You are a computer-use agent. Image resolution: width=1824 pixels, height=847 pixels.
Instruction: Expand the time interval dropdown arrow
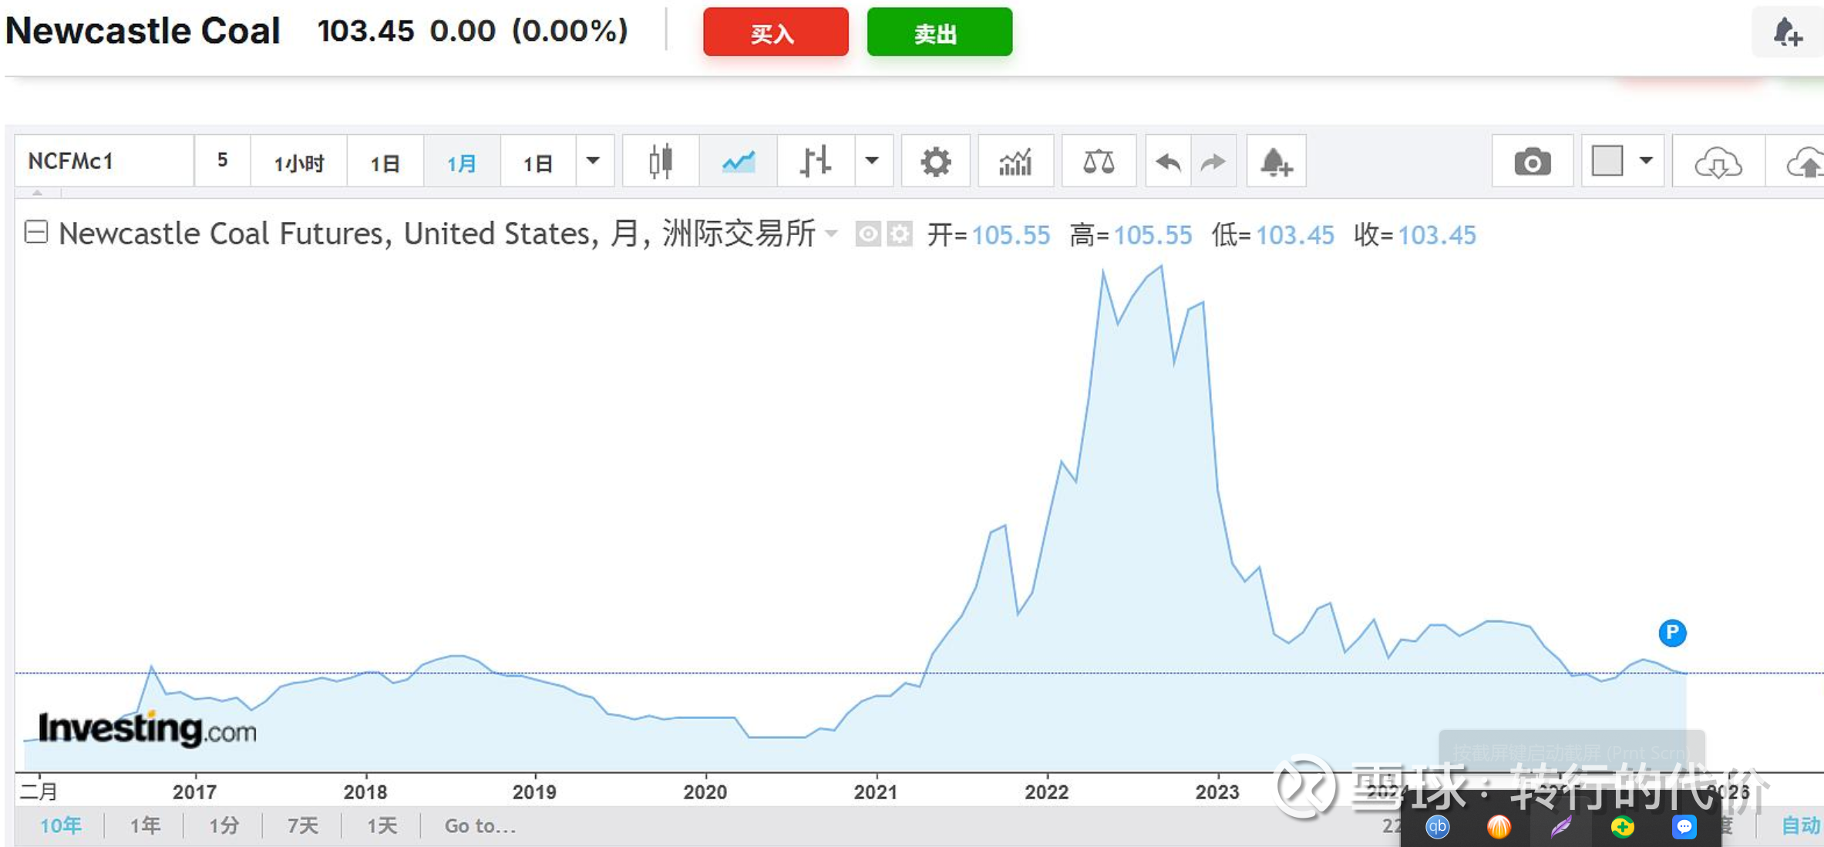coord(593,161)
